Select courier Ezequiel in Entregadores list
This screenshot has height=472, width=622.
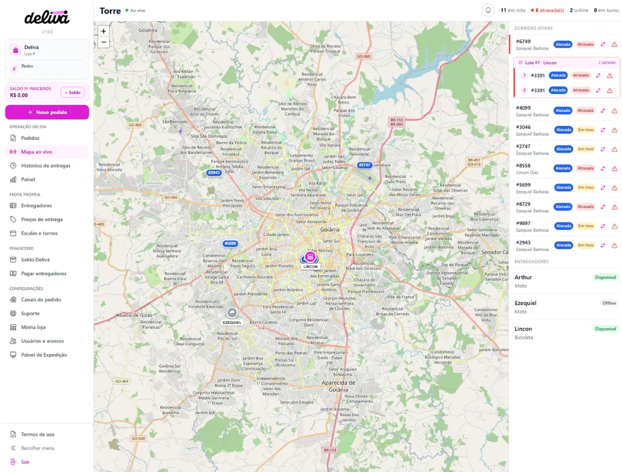tap(566, 307)
